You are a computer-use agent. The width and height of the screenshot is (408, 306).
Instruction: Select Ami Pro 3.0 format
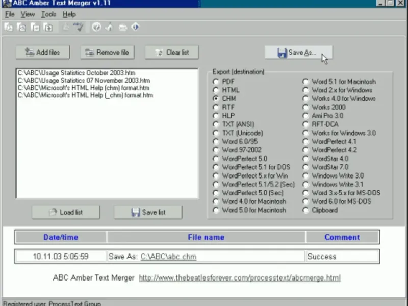coord(323,116)
